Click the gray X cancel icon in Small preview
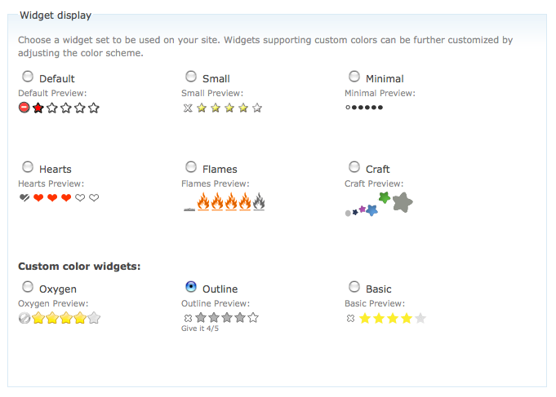 coord(188,108)
